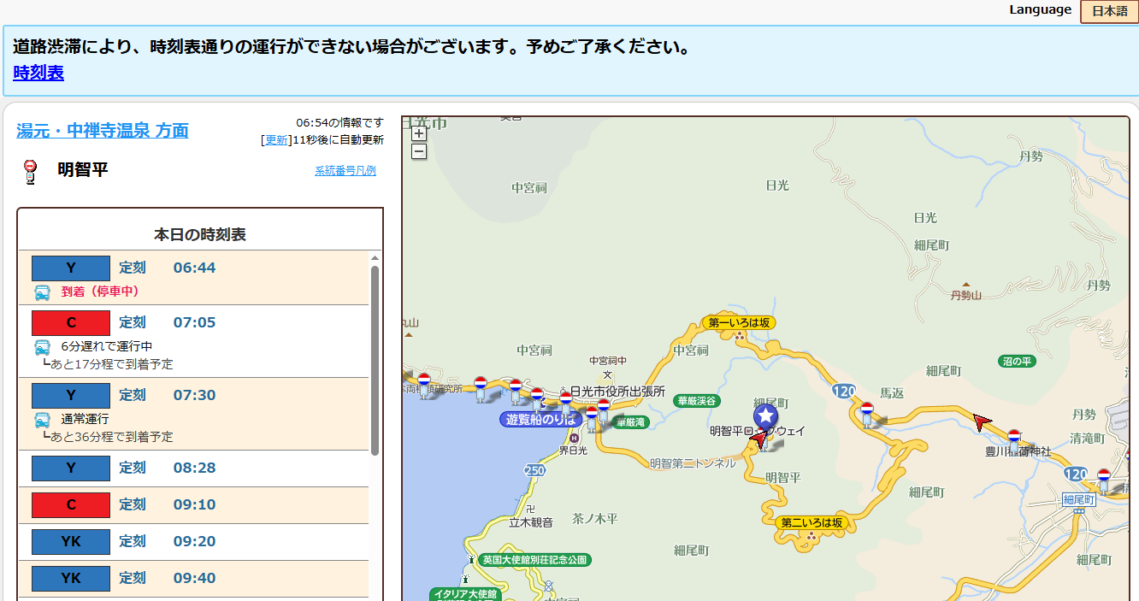Viewport: 1139px width, 601px height.
Task: Zoom out the map with minus button
Action: pyautogui.click(x=419, y=151)
